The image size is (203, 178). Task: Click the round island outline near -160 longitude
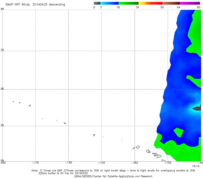click(x=138, y=147)
